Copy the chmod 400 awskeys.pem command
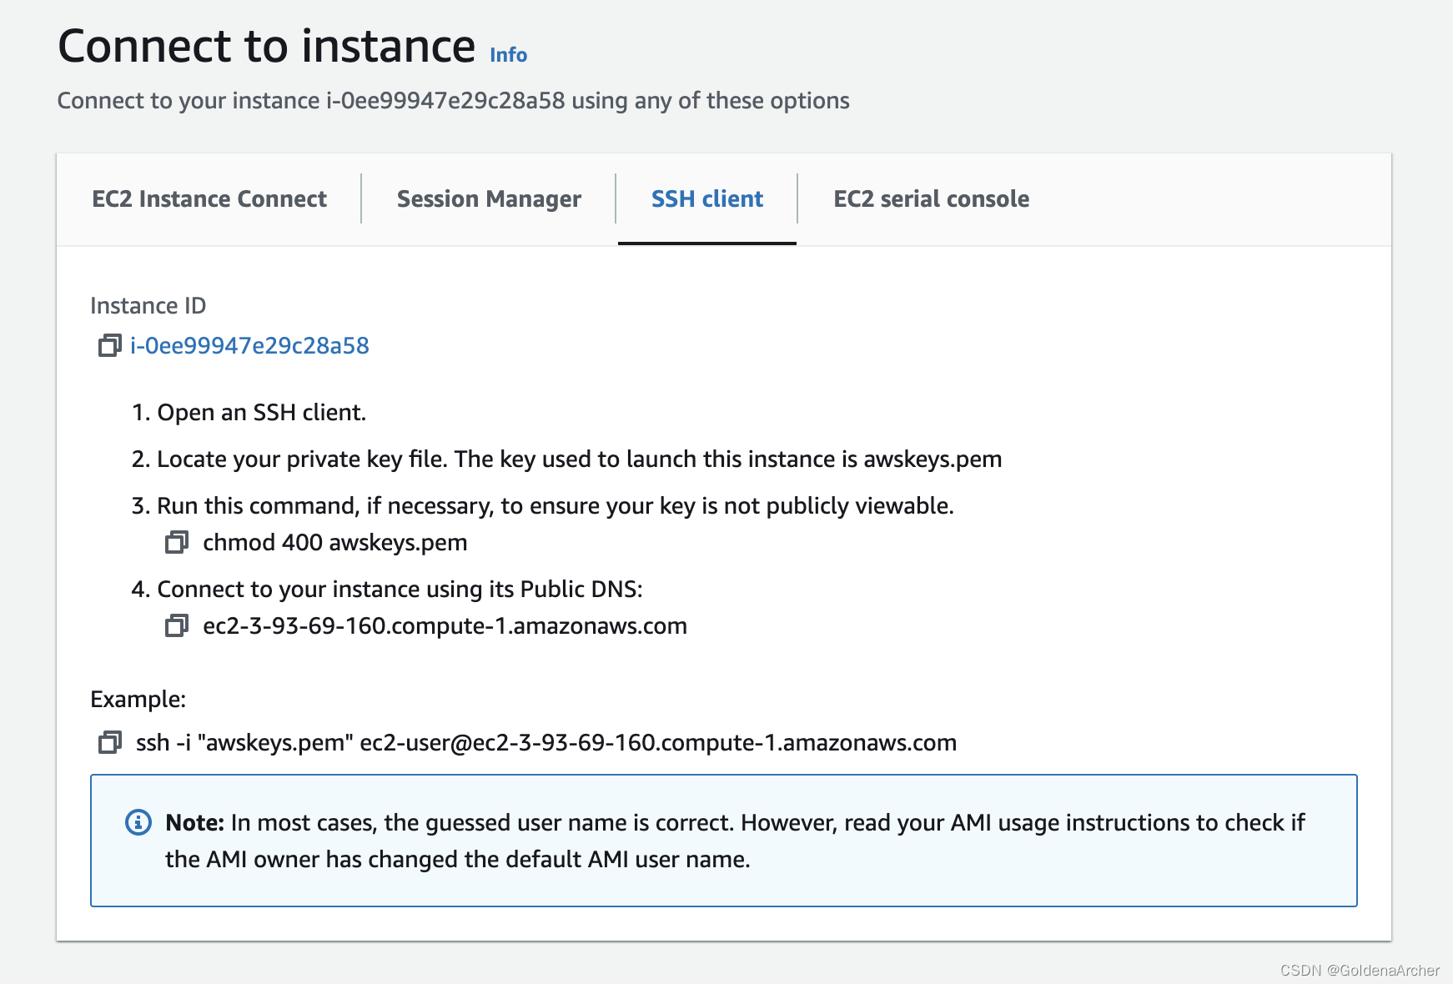Viewport: 1453px width, 984px height. click(x=177, y=542)
